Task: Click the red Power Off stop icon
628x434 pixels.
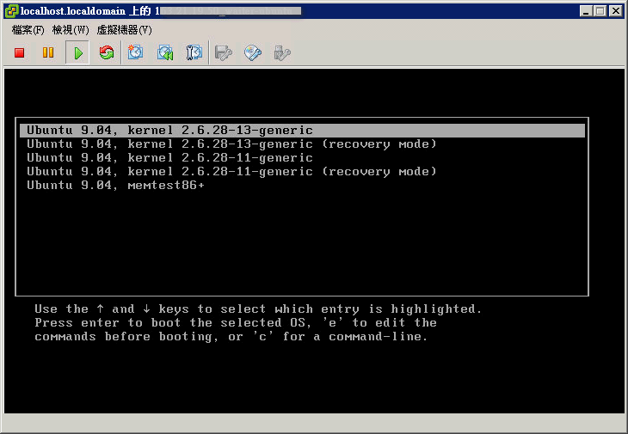Action: 19,52
